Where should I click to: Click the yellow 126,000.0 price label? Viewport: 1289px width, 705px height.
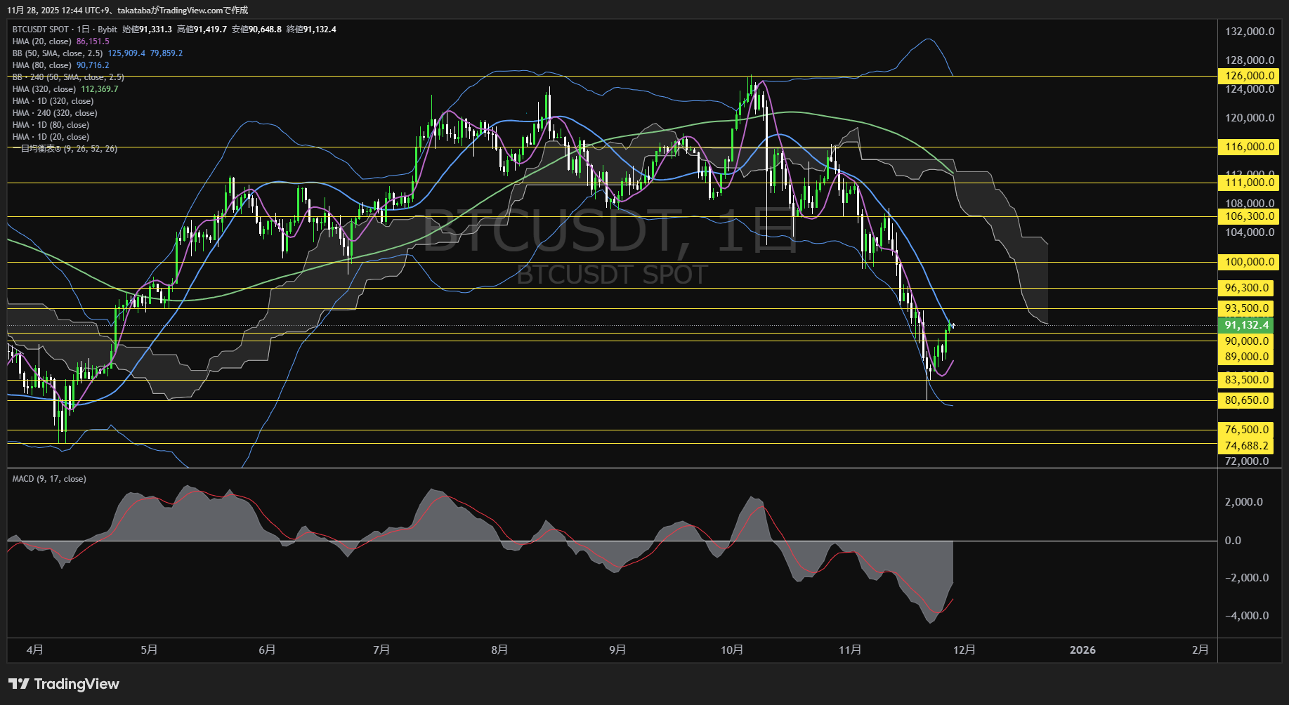click(x=1249, y=76)
